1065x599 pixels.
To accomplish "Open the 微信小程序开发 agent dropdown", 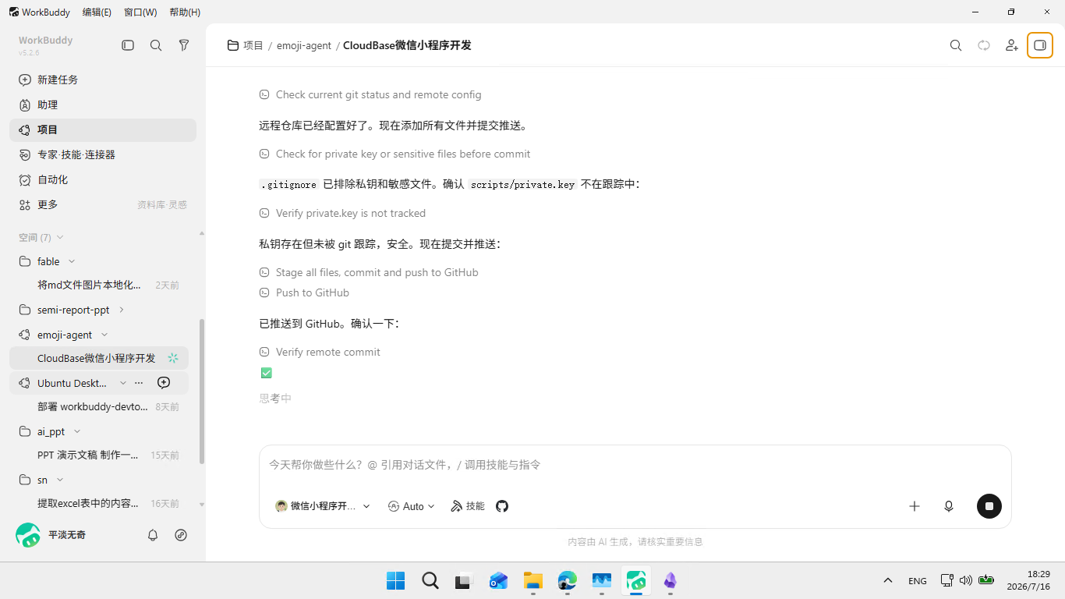I will 323,506.
